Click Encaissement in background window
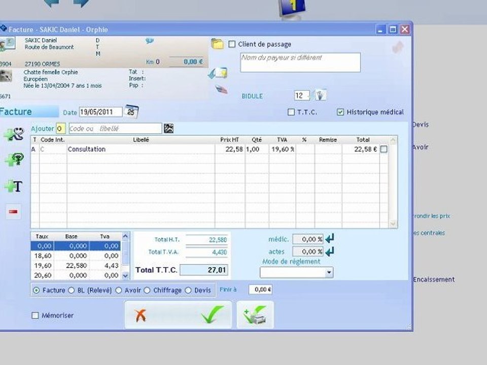The width and height of the screenshot is (487, 365). (434, 279)
